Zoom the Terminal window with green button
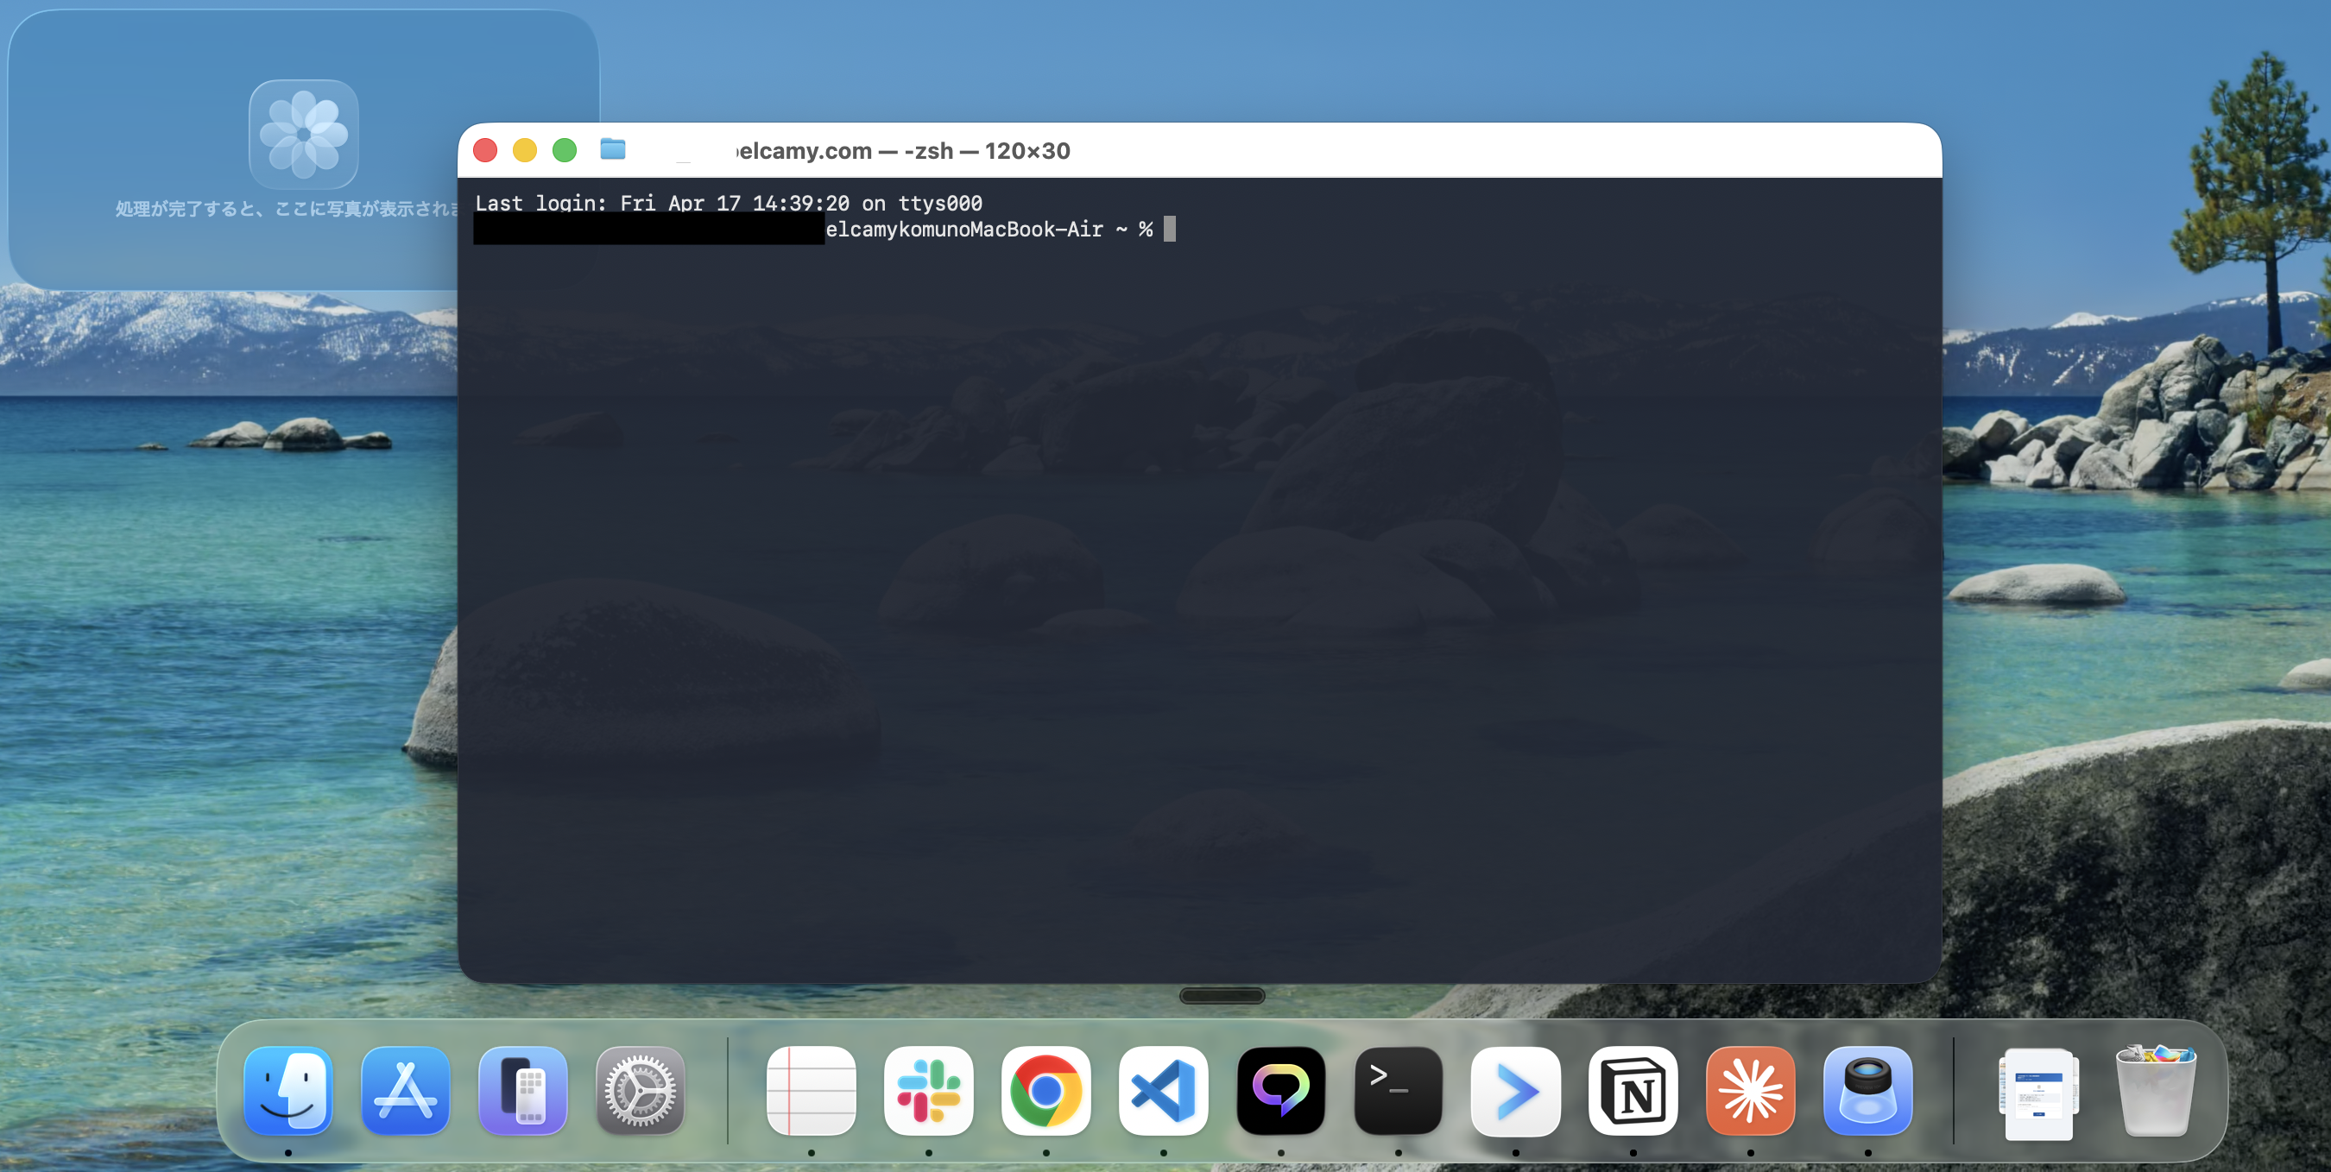The image size is (2331, 1172). point(565,150)
